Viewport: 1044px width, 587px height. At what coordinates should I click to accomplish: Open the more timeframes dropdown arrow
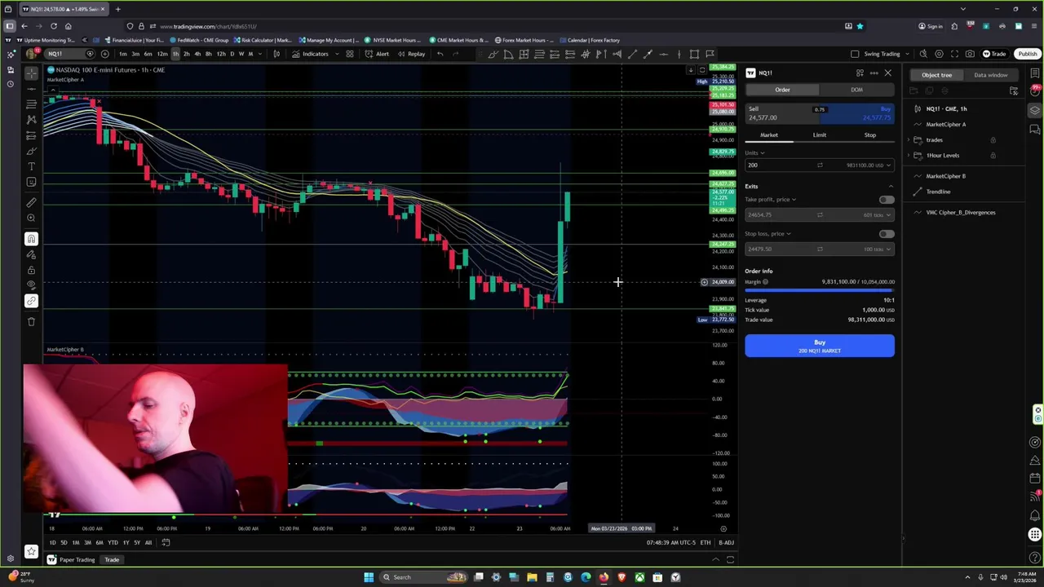(260, 54)
